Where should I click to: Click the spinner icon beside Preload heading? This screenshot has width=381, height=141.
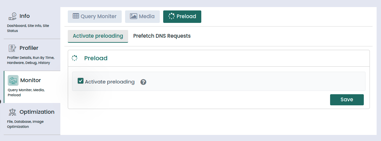[75, 58]
